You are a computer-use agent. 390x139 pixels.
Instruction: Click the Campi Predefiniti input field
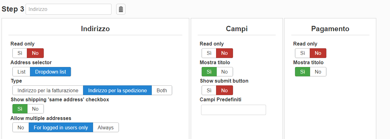234,110
